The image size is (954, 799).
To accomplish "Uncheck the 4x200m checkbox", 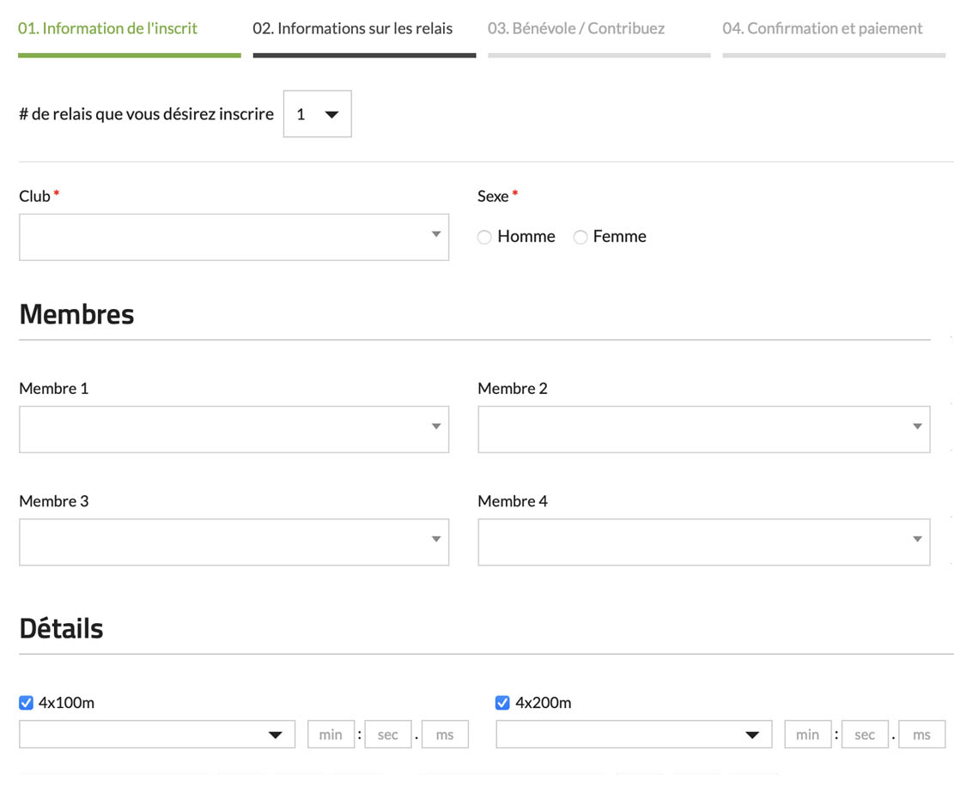I will pos(503,704).
